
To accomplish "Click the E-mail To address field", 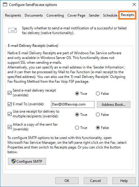I will pyautogui.click(x=73, y=105).
